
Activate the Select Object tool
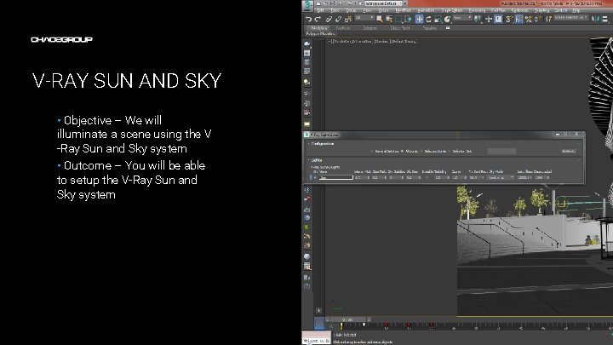tap(379, 19)
